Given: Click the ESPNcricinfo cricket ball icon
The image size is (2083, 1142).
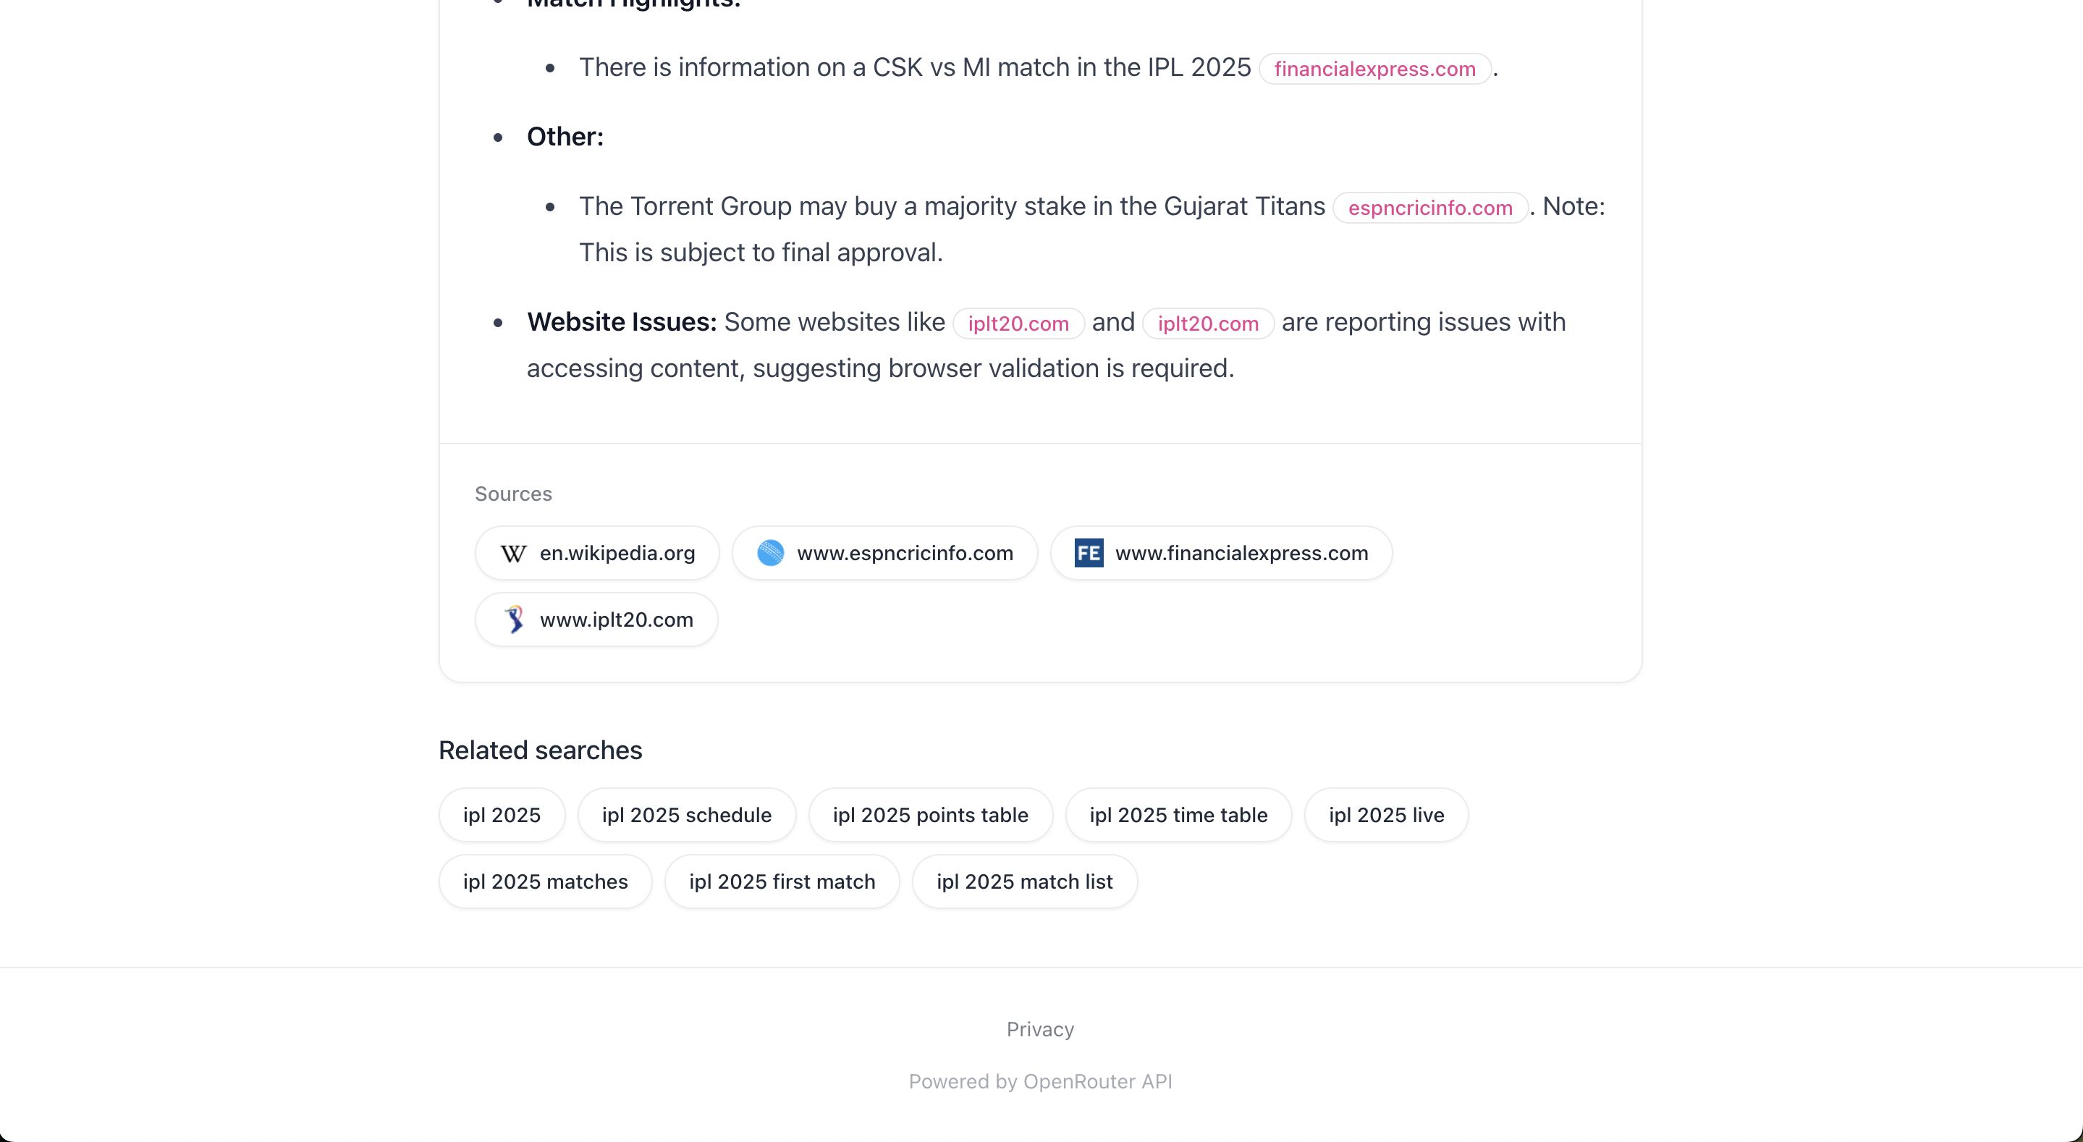Looking at the screenshot, I should [771, 553].
